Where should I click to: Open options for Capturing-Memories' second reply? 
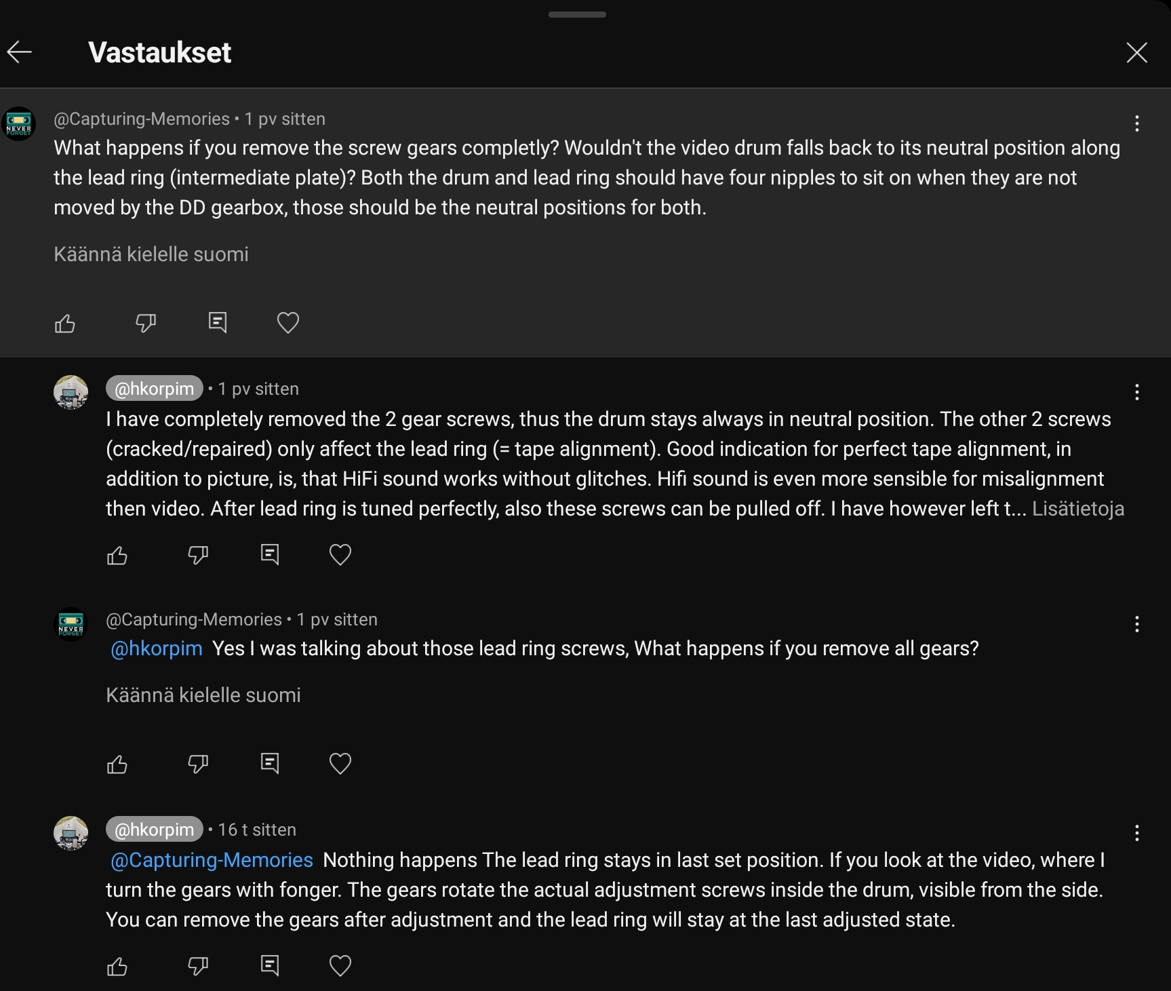pos(1137,624)
